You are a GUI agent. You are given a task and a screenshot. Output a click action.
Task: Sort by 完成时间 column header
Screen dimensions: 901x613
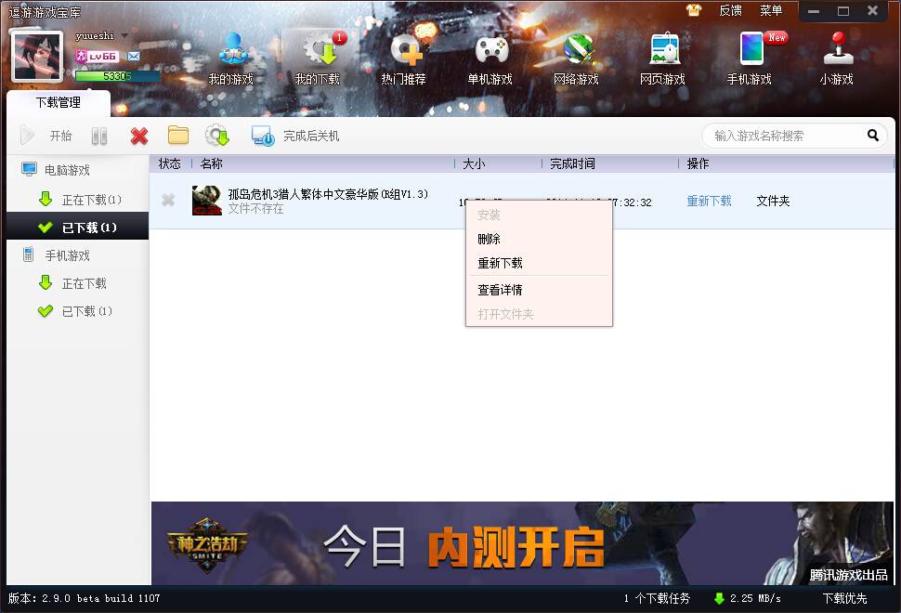(572, 164)
